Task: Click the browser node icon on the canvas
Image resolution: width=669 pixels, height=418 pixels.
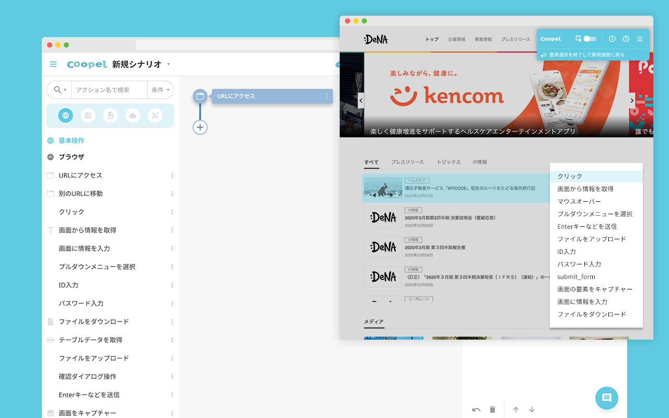Action: click(200, 96)
